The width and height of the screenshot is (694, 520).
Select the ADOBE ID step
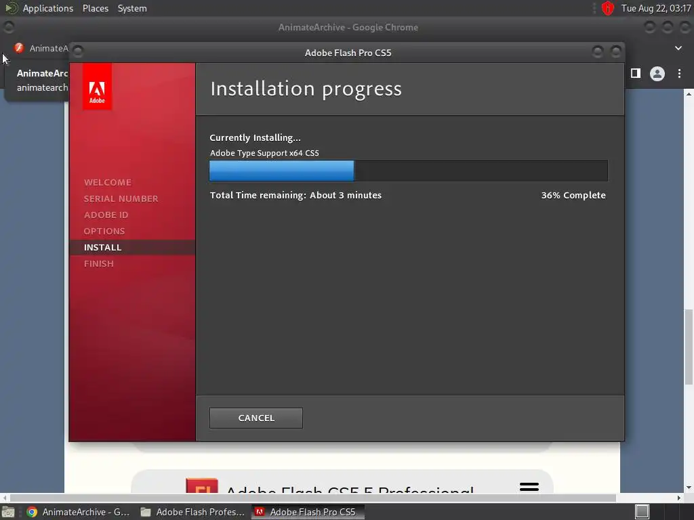pos(106,215)
